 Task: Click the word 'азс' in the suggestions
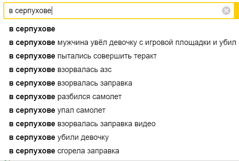[106, 70]
